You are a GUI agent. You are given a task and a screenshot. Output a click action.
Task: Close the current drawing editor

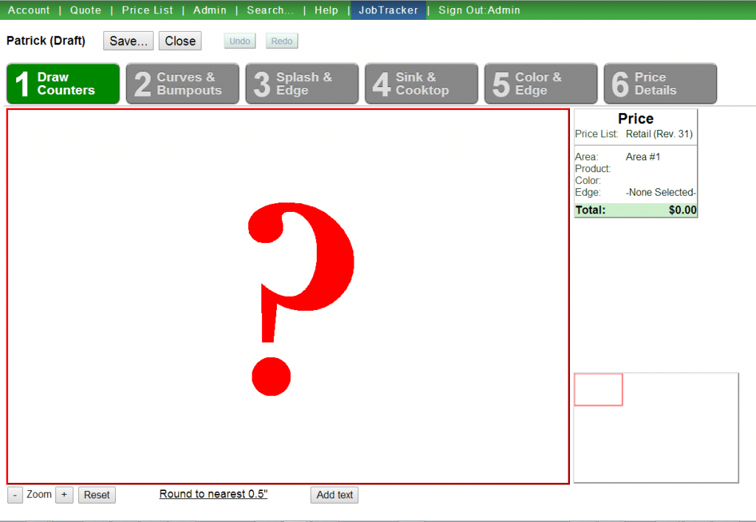pyautogui.click(x=179, y=41)
